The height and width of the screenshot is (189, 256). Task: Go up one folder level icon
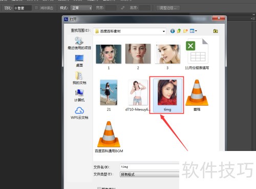179,31
